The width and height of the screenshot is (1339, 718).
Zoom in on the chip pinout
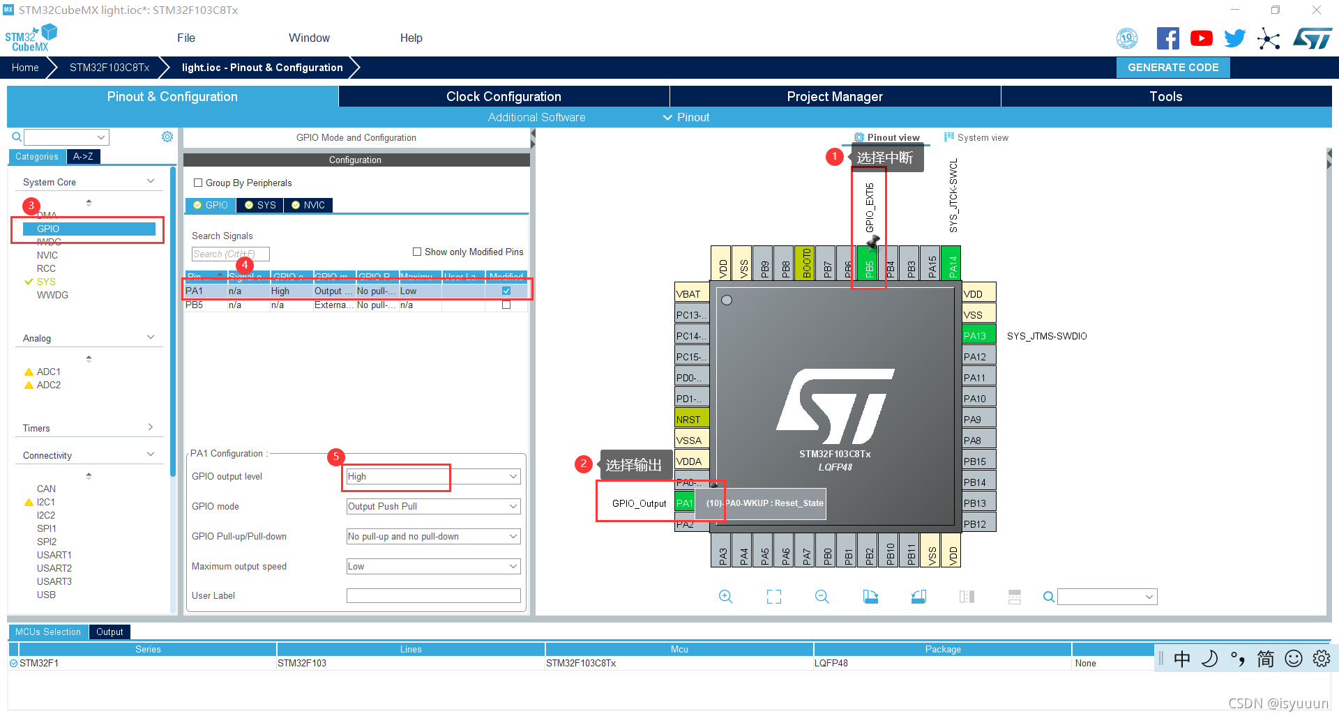725,597
